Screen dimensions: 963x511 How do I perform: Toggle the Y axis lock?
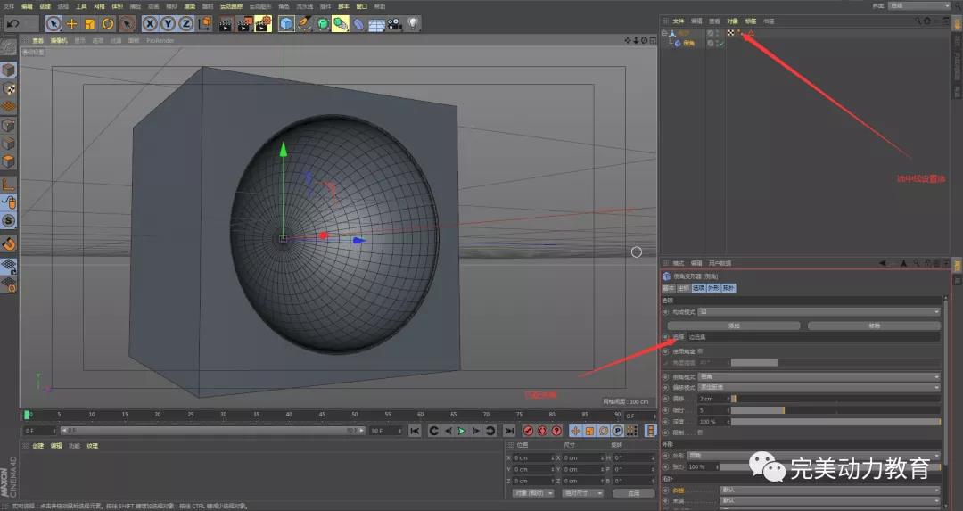(x=168, y=23)
